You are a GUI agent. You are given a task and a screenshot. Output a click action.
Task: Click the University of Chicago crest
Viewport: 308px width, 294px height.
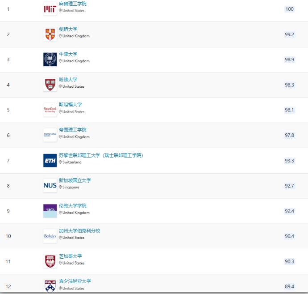[x=50, y=261]
